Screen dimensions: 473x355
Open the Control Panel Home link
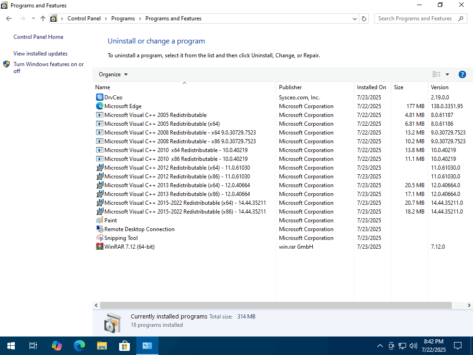[x=38, y=37]
